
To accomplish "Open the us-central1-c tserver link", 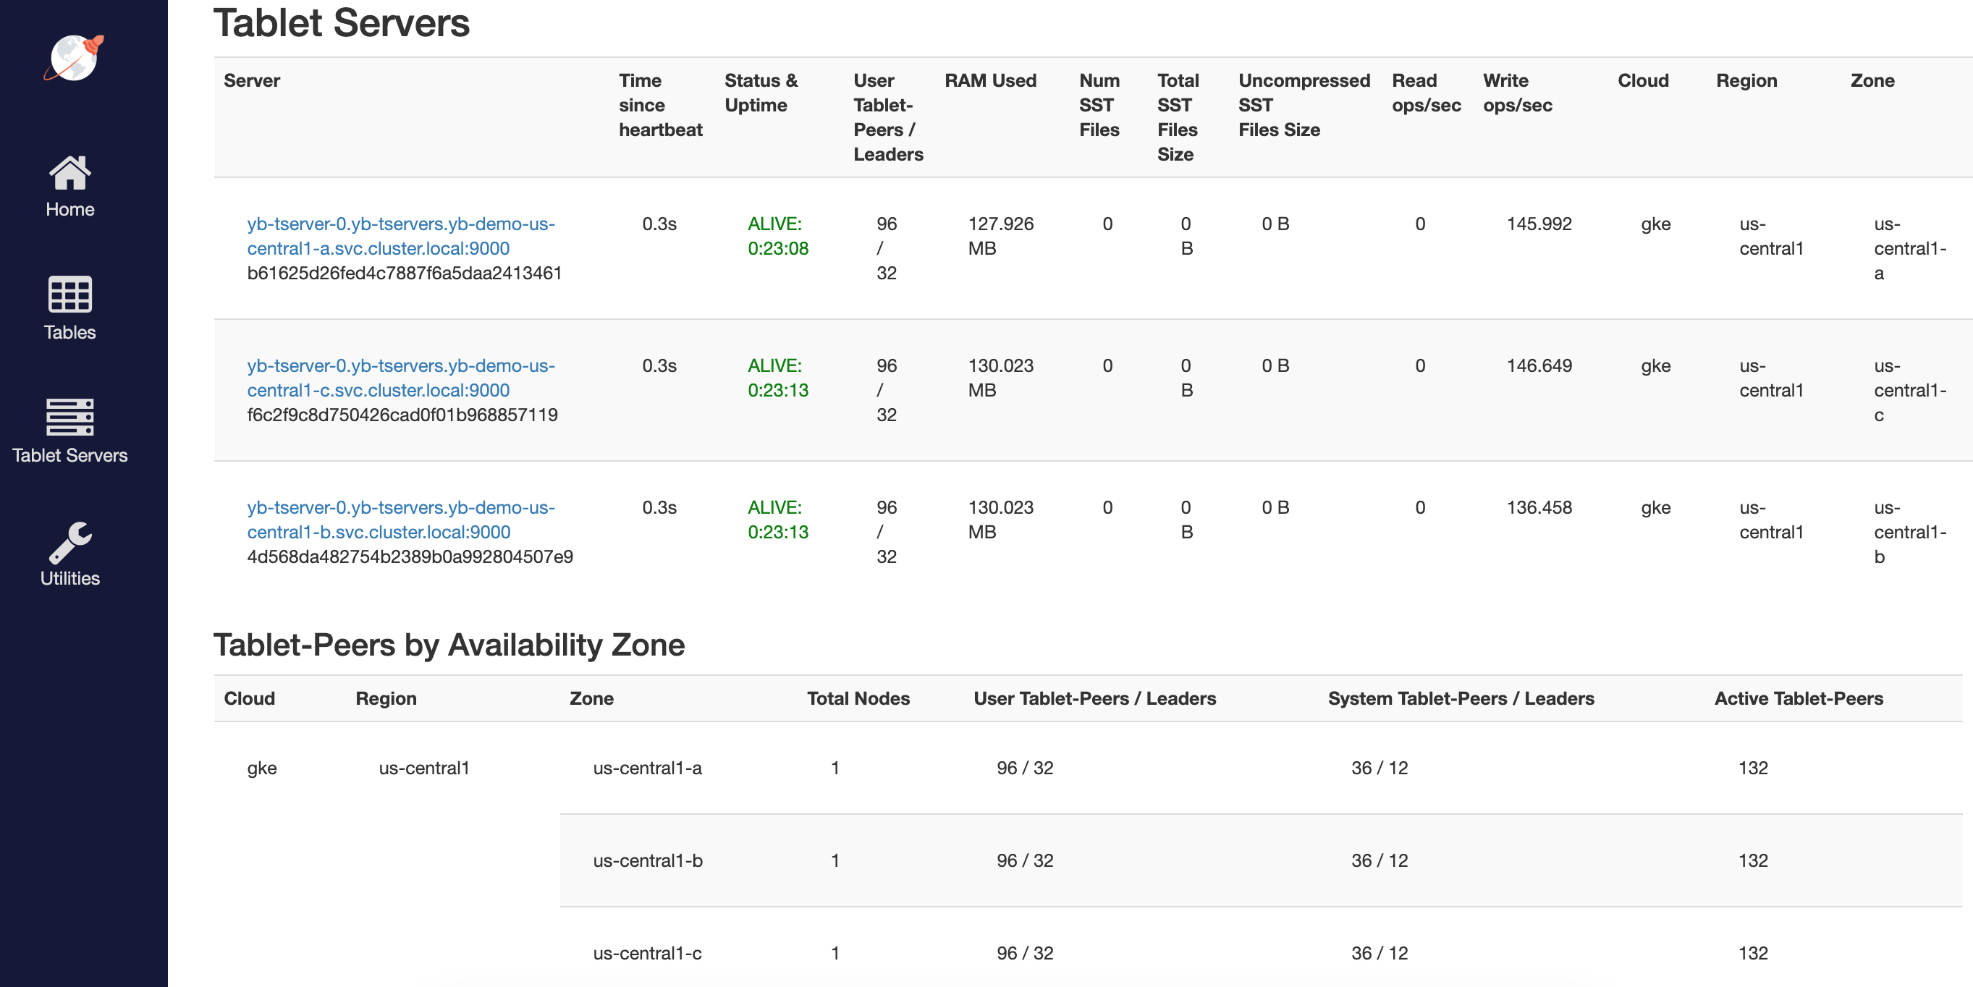I will click(400, 378).
